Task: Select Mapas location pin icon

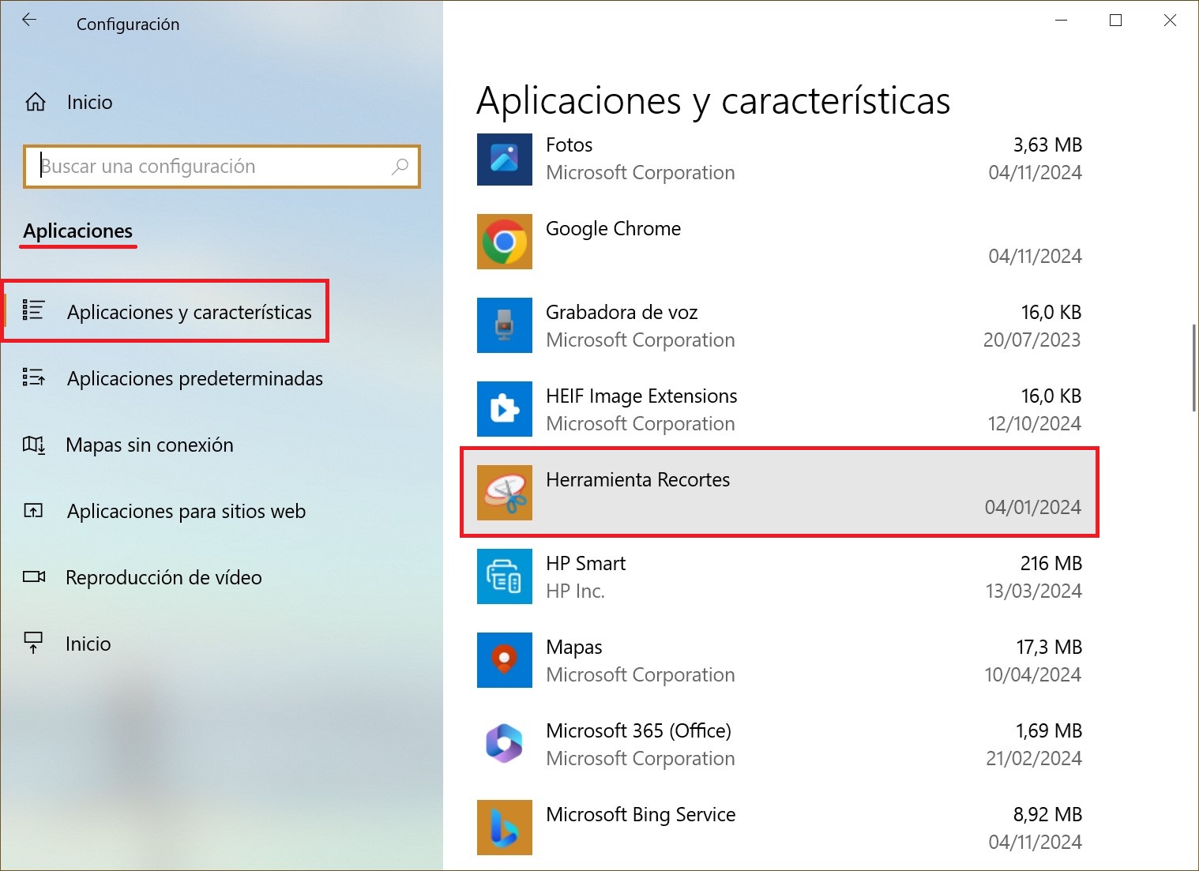Action: click(x=505, y=660)
